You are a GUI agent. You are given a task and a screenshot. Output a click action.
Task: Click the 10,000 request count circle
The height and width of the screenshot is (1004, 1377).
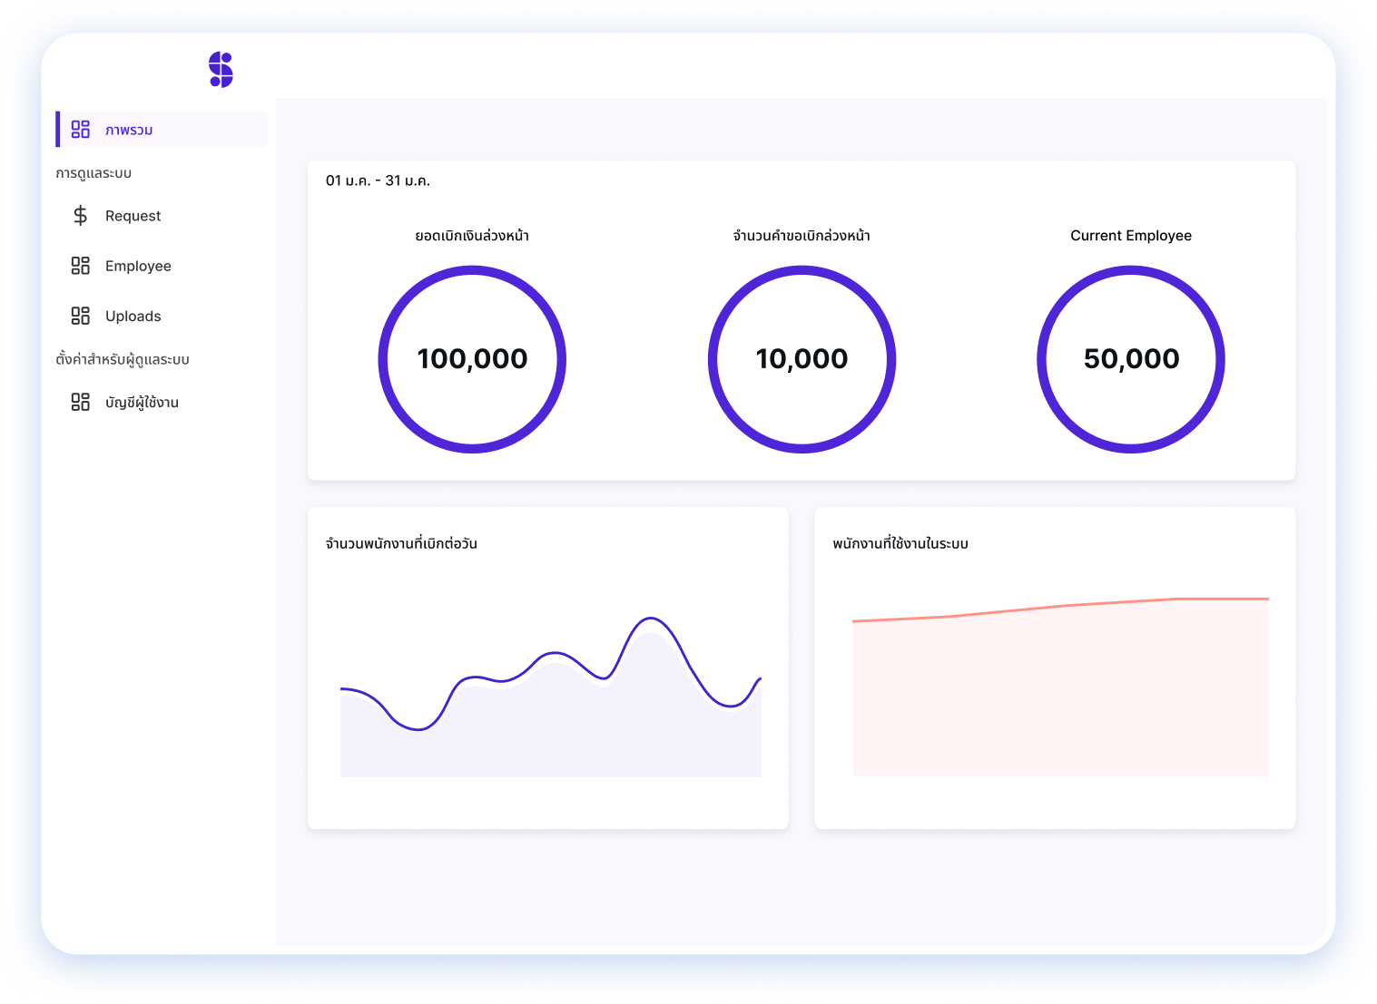802,359
